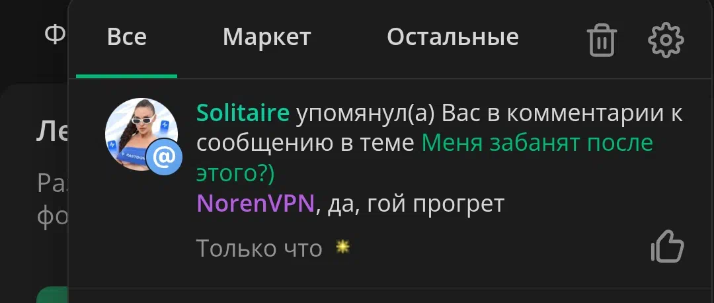The height and width of the screenshot is (303, 714).
Task: Click the partially hidden Ф menu item
Action: tap(56, 34)
